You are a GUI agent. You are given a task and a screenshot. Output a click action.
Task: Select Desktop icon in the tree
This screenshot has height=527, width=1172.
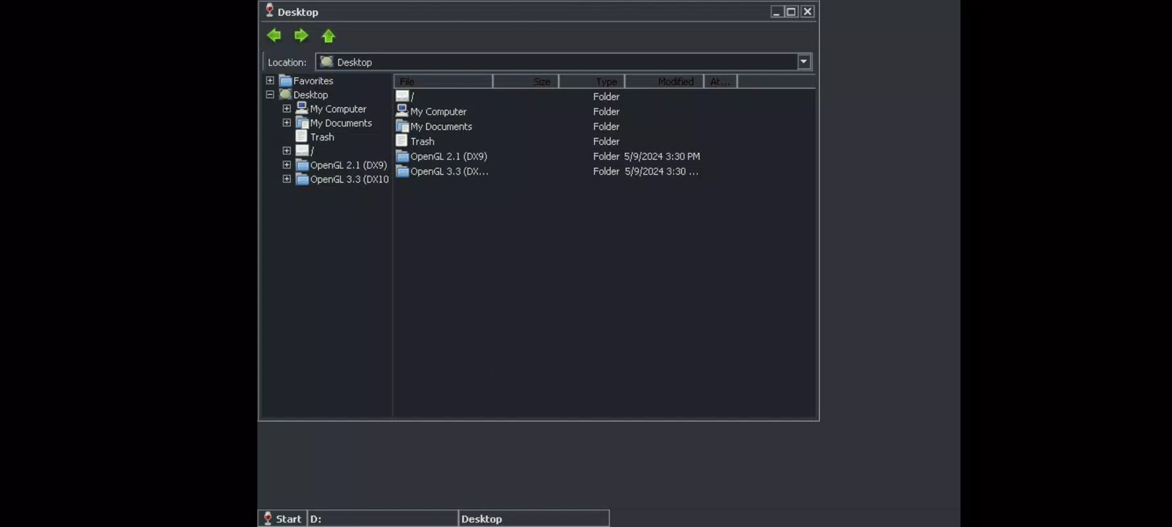pos(285,94)
